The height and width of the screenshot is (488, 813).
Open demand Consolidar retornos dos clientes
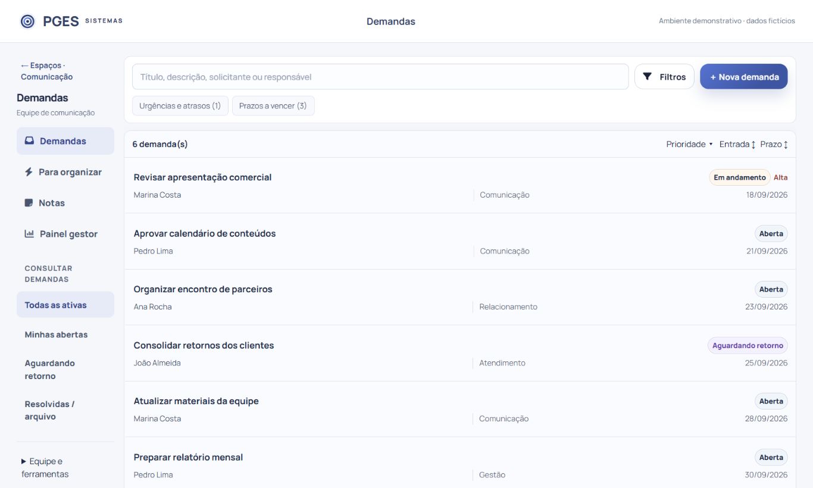(460, 353)
